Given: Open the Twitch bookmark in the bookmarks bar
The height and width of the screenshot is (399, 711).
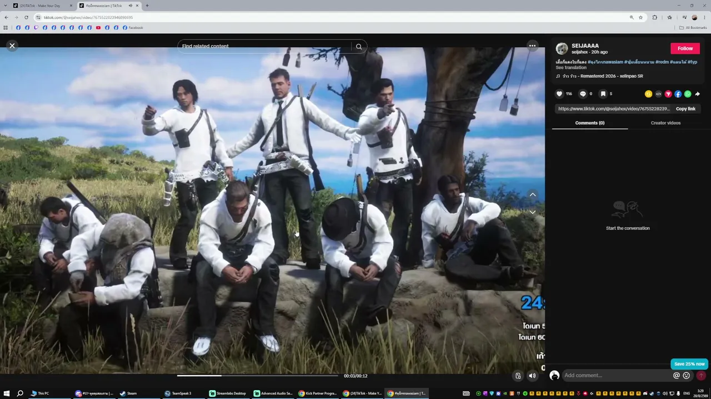Looking at the screenshot, I should tap(36, 28).
